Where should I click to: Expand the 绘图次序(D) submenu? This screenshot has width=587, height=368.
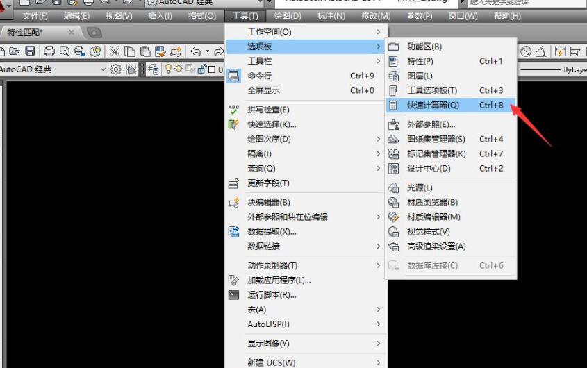pyautogui.click(x=306, y=139)
